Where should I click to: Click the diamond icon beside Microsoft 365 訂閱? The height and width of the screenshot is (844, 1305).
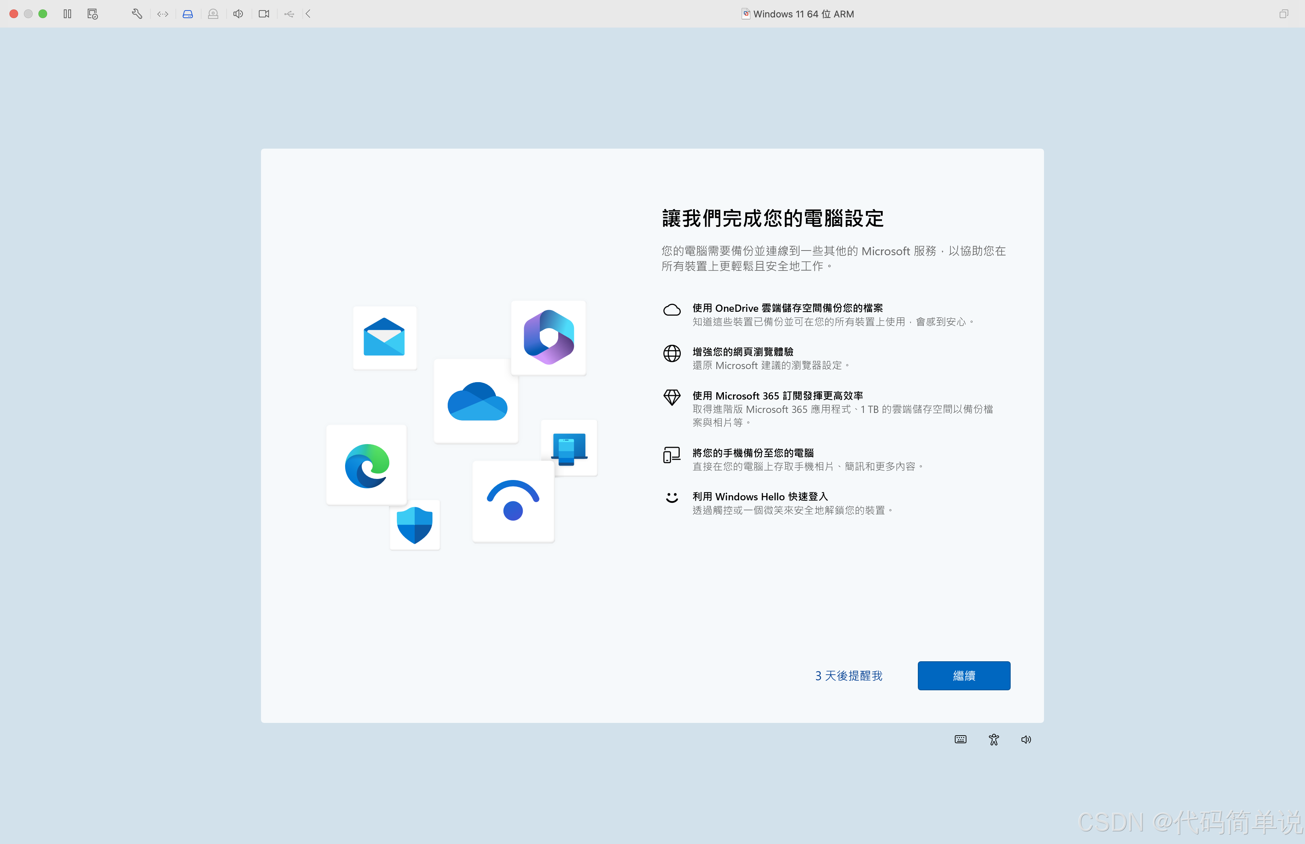(x=672, y=397)
